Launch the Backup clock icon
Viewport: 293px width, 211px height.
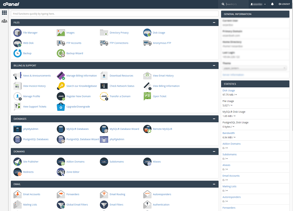[x=18, y=53]
